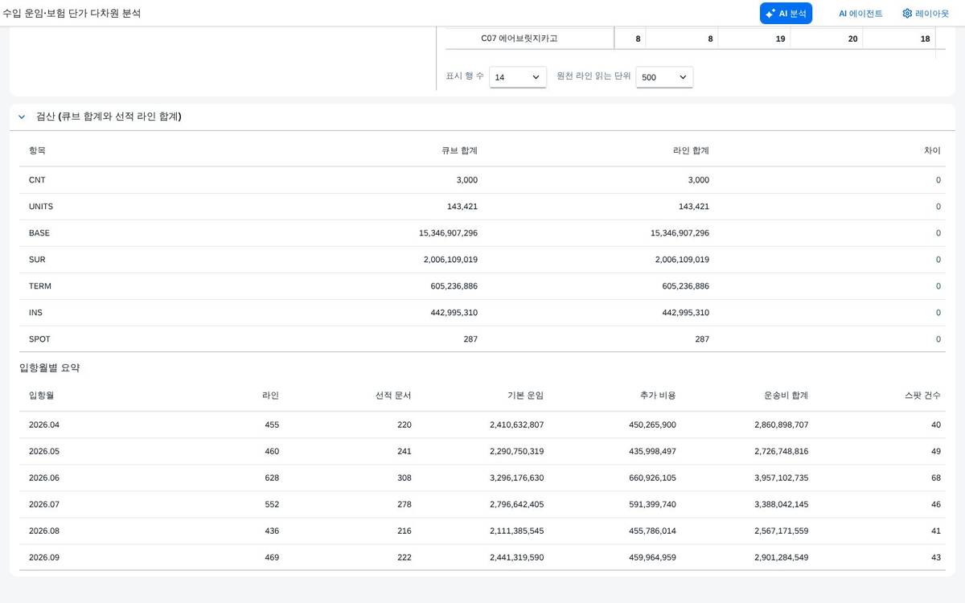The width and height of the screenshot is (965, 603).
Task: Click the 입항월 column header
Action: [x=41, y=396]
